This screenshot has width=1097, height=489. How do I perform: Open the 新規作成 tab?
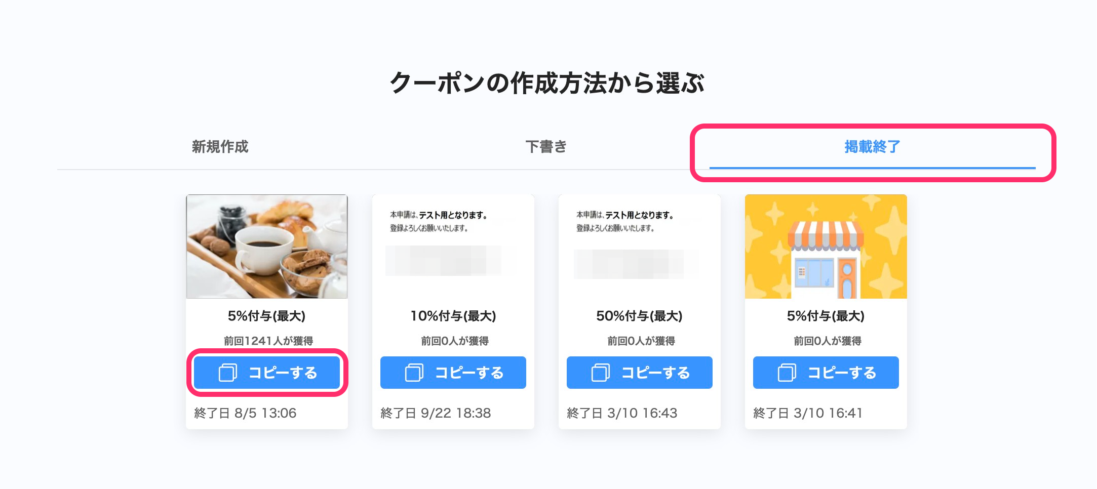pos(220,147)
